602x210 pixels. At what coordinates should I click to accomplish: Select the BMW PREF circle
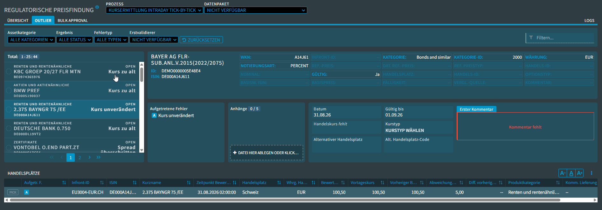click(x=9, y=91)
